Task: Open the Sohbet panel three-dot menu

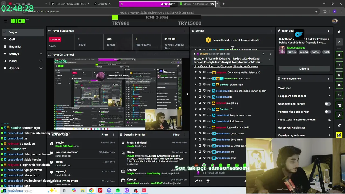Action: [271, 31]
